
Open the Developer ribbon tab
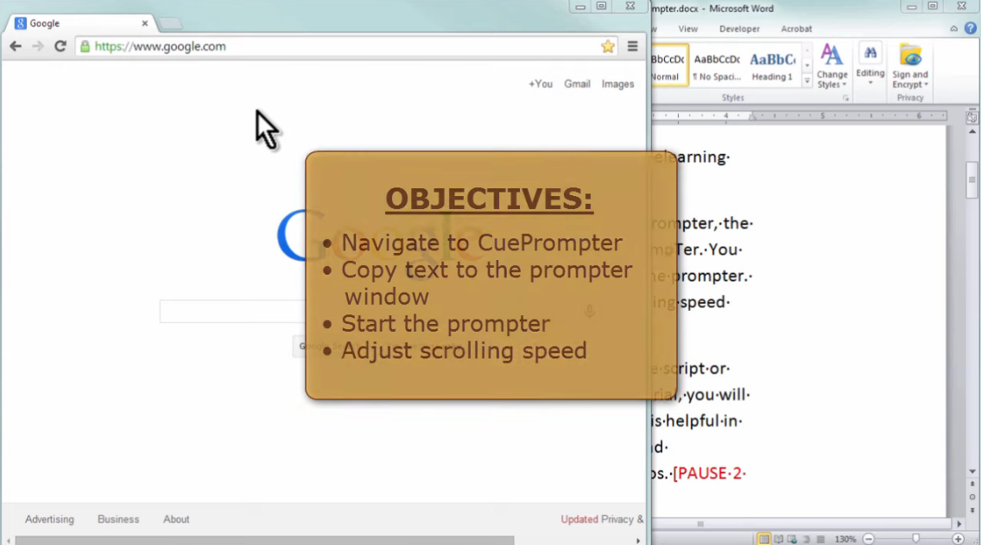coord(739,28)
